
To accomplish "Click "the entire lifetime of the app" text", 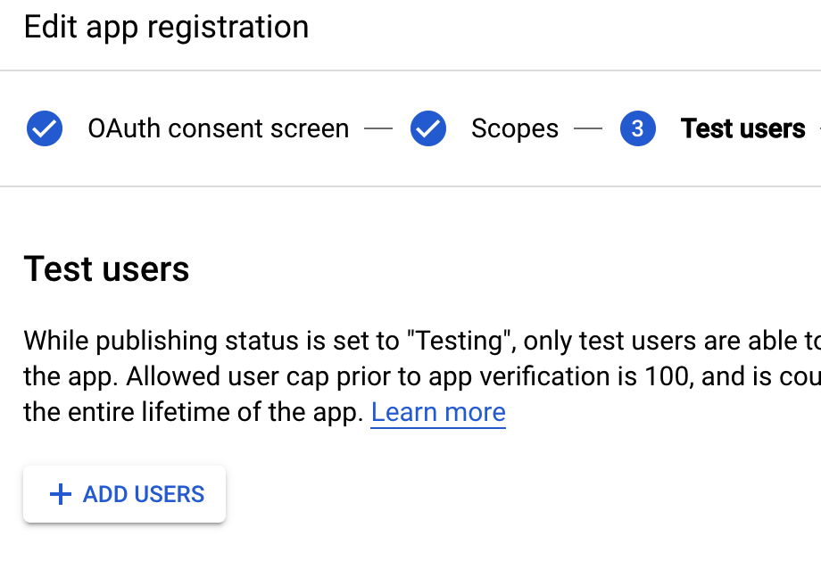I will tap(193, 412).
